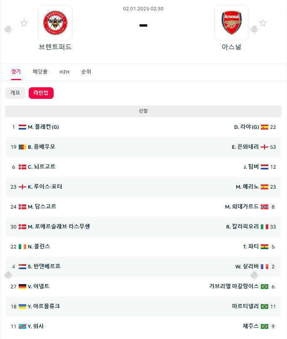
Task: Toggle favorite star next to Brentford
Action: (24, 23)
